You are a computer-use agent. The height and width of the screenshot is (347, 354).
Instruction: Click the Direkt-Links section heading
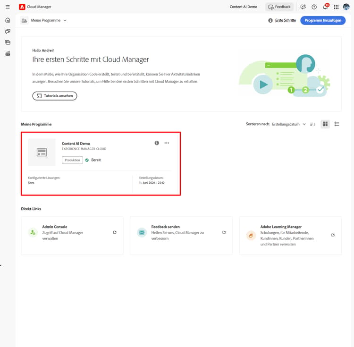(31, 209)
